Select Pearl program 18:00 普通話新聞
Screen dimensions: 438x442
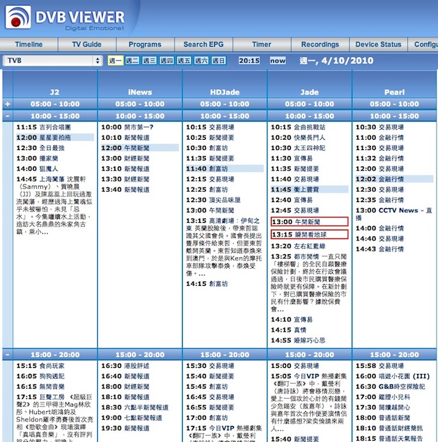(383, 418)
